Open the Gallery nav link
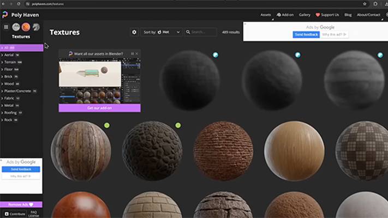This screenshot has width=388, height=218. tap(305, 15)
